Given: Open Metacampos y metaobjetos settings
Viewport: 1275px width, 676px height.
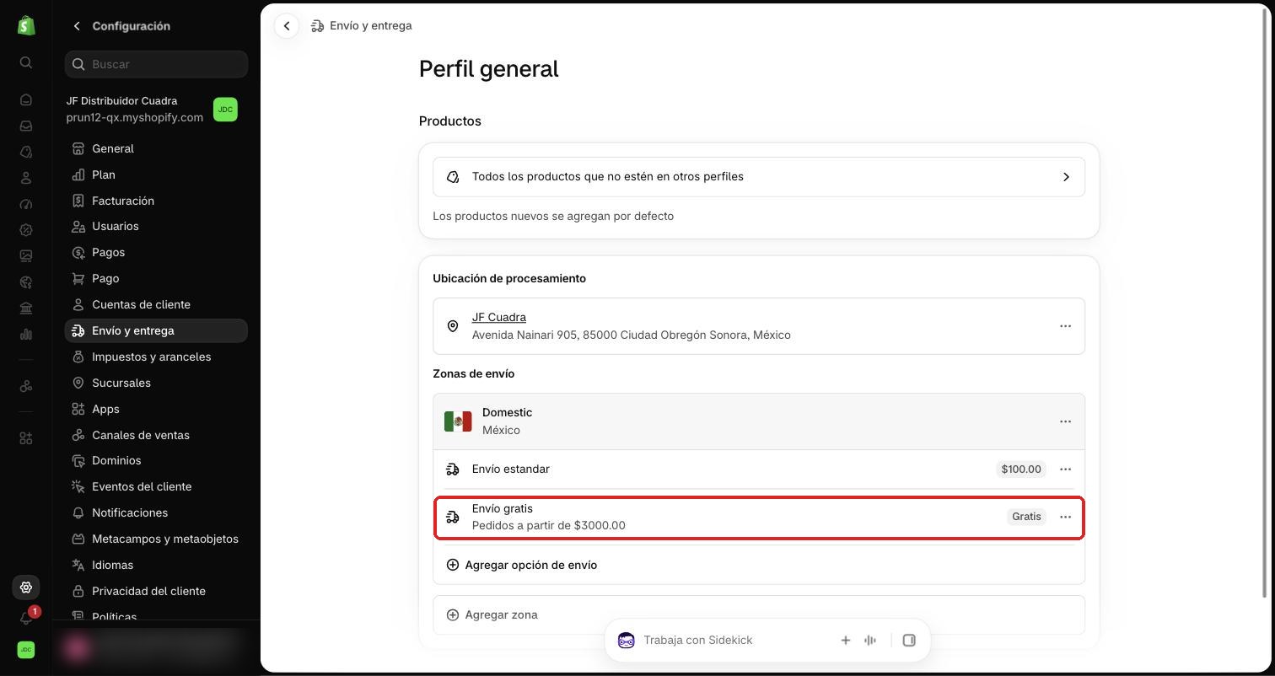Looking at the screenshot, I should tap(156, 539).
